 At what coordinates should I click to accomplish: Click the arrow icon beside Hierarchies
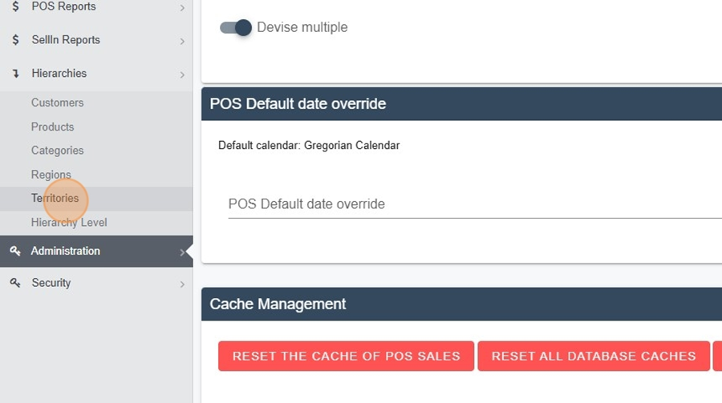(x=16, y=74)
